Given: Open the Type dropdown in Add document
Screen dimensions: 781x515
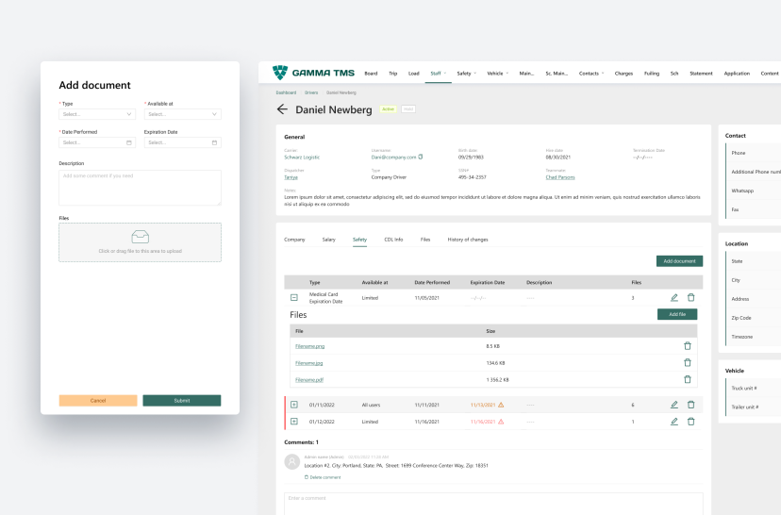Looking at the screenshot, I should (97, 114).
